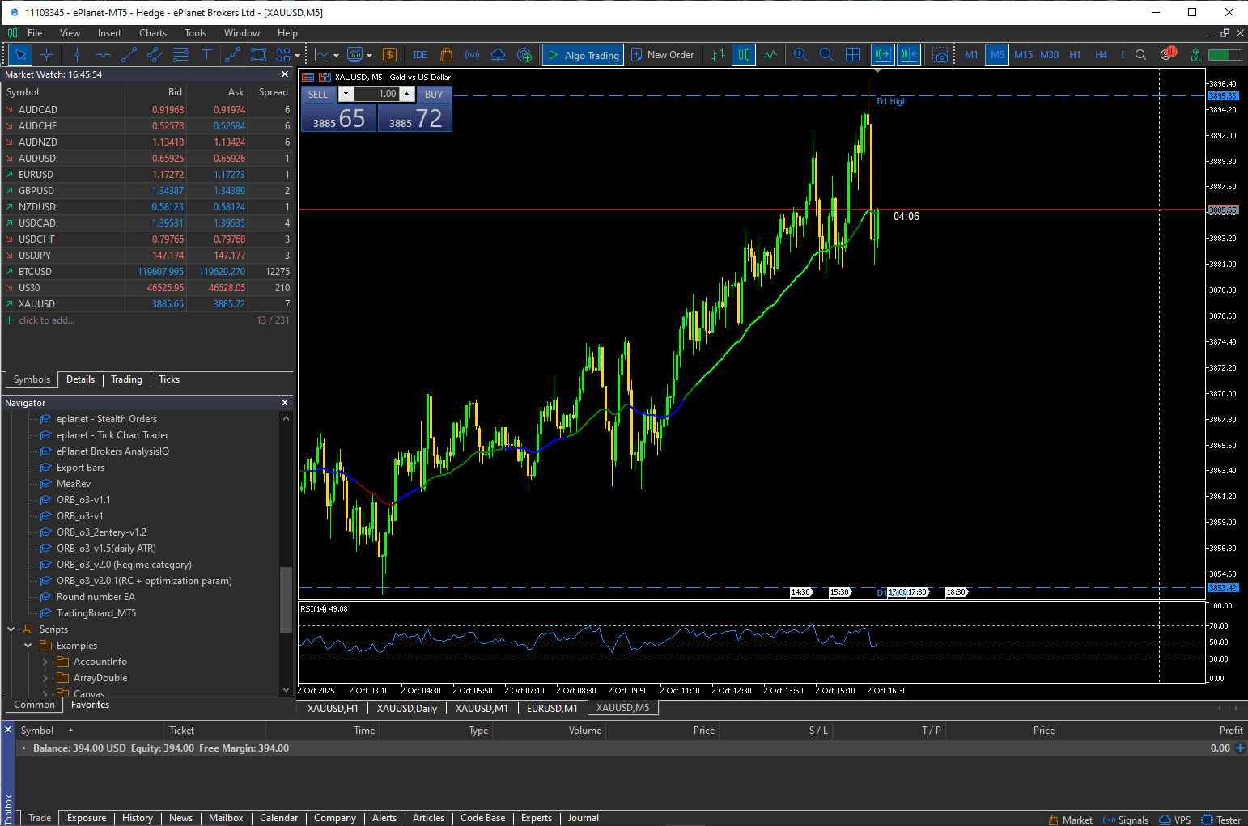
Task: Open the MetaEditor IDE
Action: (x=420, y=55)
